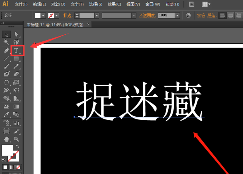The height and width of the screenshot is (174, 243).
Task: Select the Hand tool
Action: pyautogui.click(x=6, y=139)
